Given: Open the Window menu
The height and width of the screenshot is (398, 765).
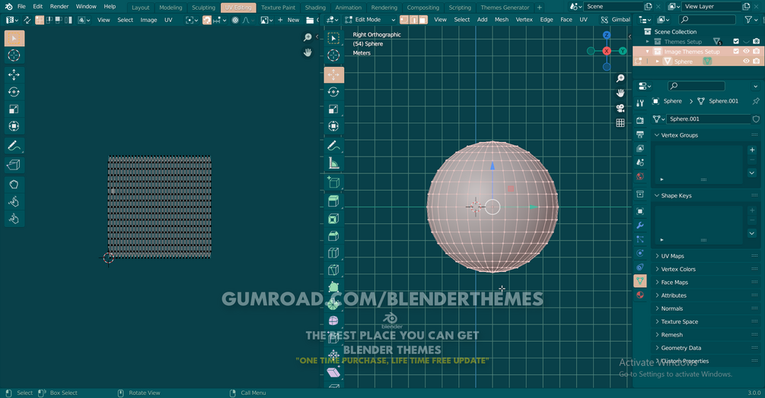Looking at the screenshot, I should tap(86, 6).
